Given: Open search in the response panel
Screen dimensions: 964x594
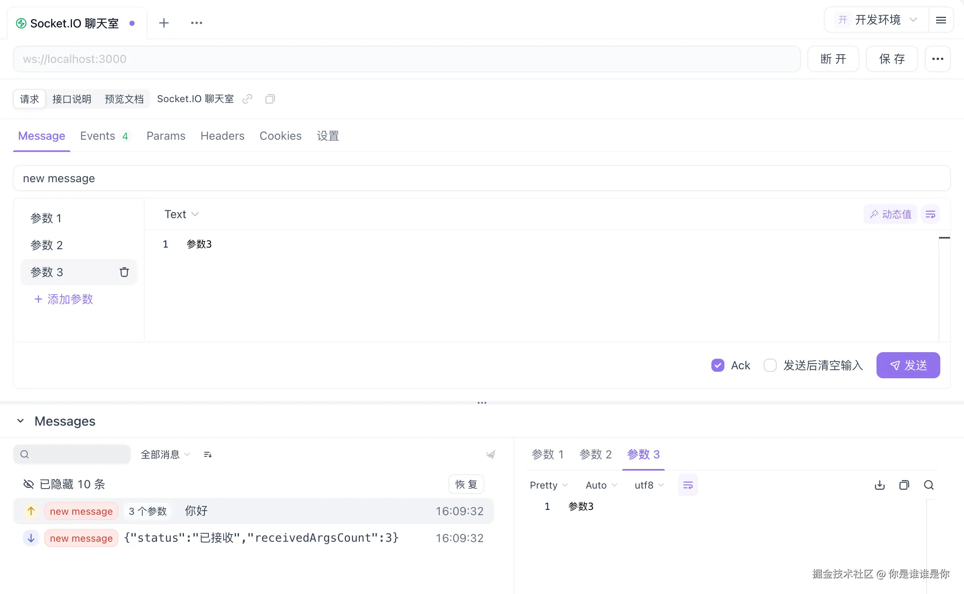Looking at the screenshot, I should [928, 485].
